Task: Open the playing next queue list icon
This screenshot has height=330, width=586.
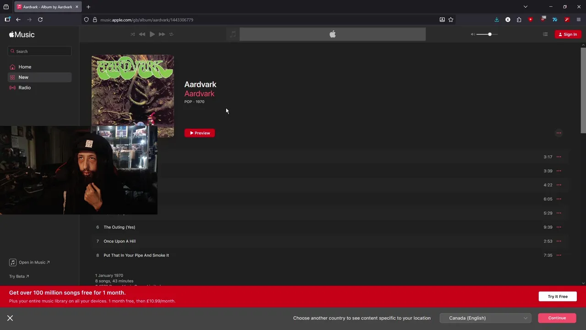Action: pyautogui.click(x=545, y=34)
